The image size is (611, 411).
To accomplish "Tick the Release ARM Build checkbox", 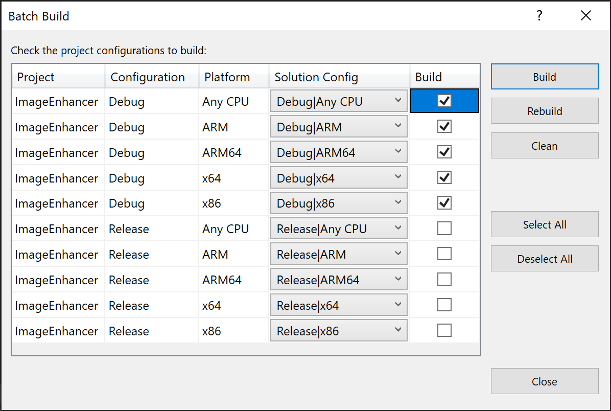I will point(444,254).
